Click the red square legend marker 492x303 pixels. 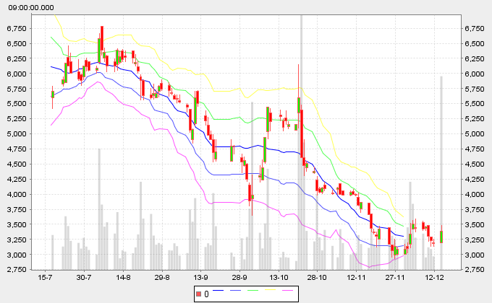point(199,294)
